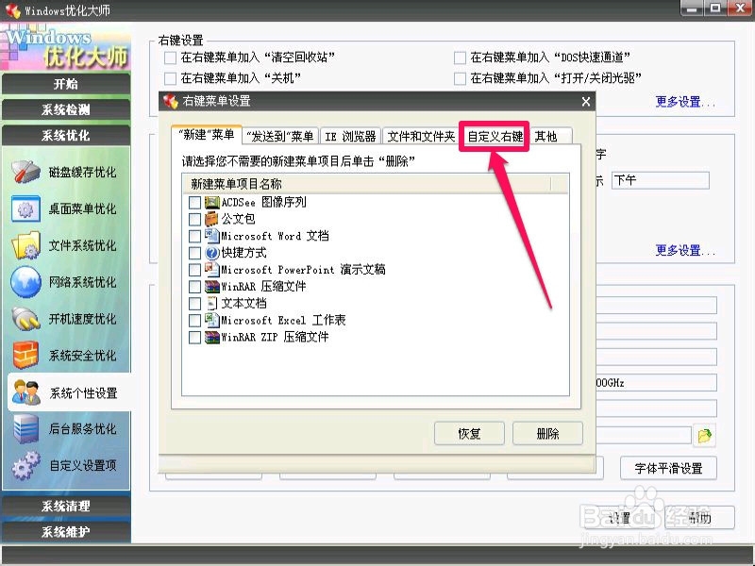Click Windows优化大师 title bar app icon
Screen dimensions: 755x566
(12, 10)
